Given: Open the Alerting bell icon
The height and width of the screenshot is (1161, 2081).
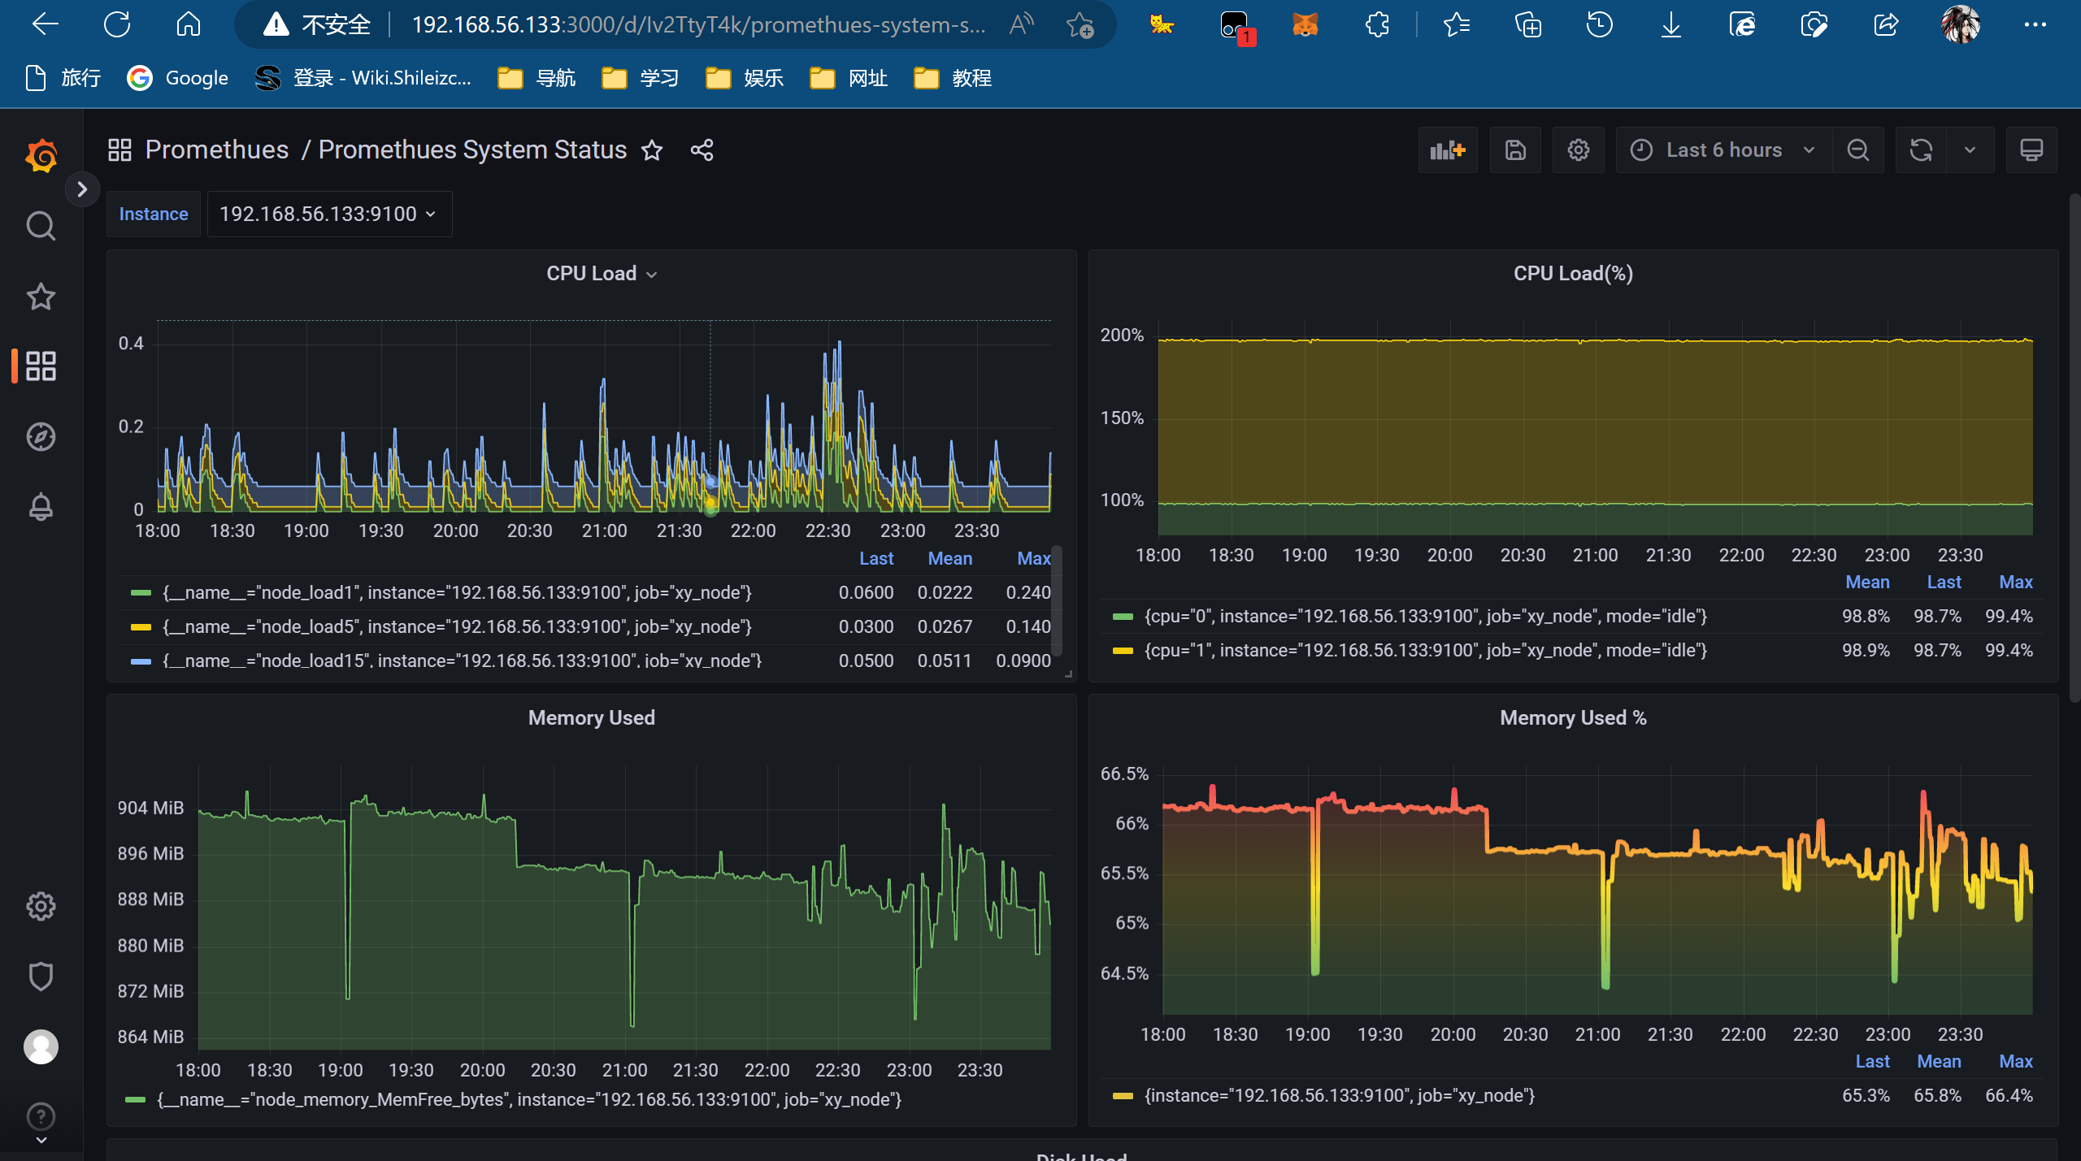Looking at the screenshot, I should click(41, 507).
